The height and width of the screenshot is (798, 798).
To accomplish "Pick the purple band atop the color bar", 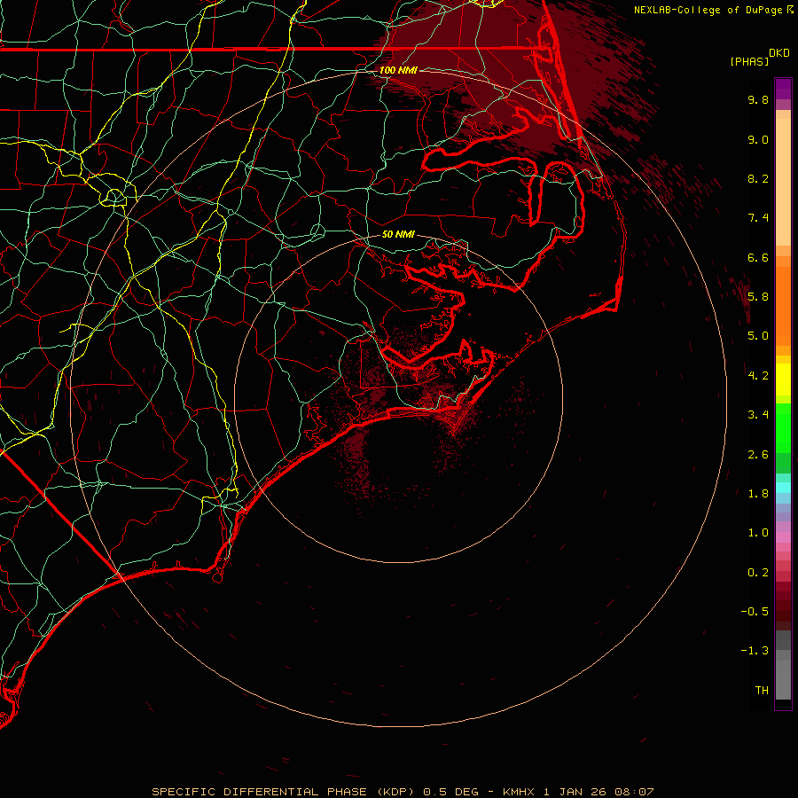I will click(783, 89).
